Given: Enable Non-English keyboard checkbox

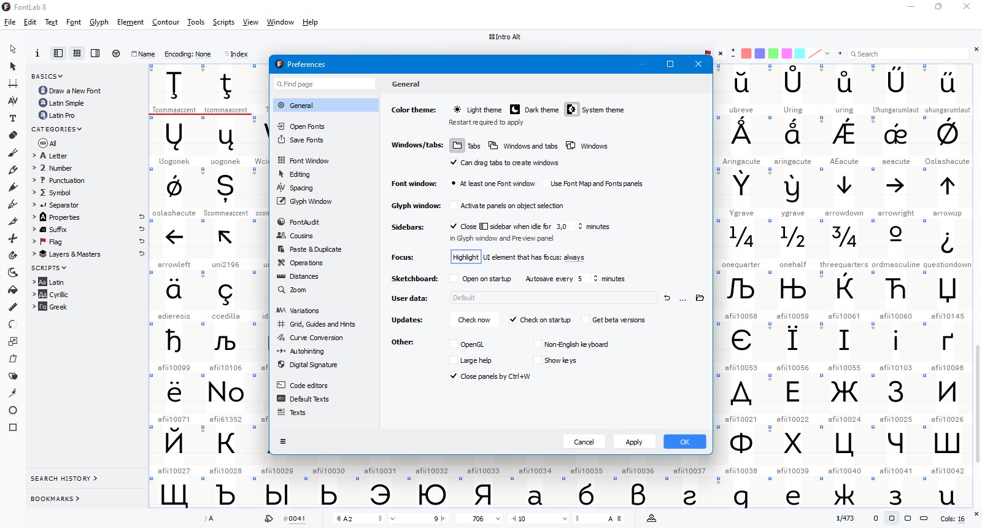Looking at the screenshot, I should 538,344.
